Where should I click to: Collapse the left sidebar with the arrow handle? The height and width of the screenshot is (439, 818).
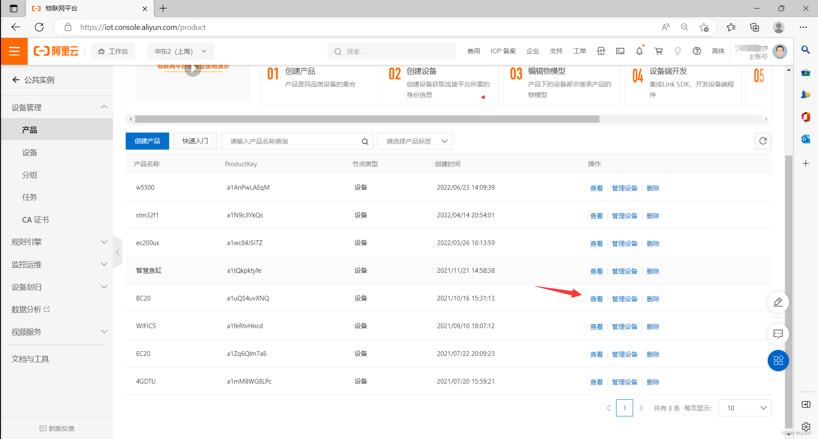pyautogui.click(x=118, y=252)
